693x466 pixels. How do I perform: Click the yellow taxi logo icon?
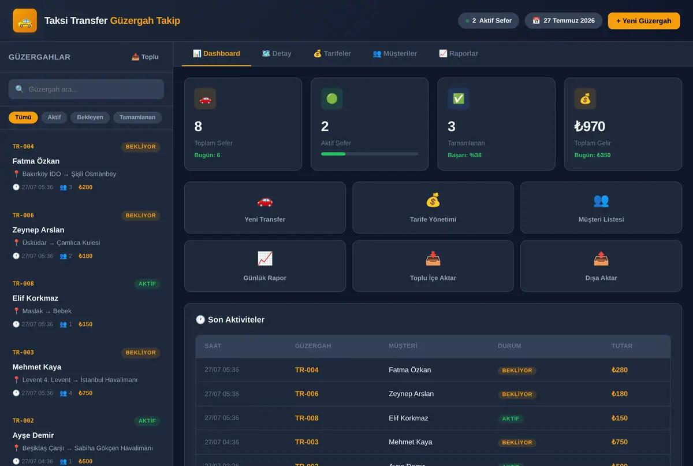pos(25,21)
